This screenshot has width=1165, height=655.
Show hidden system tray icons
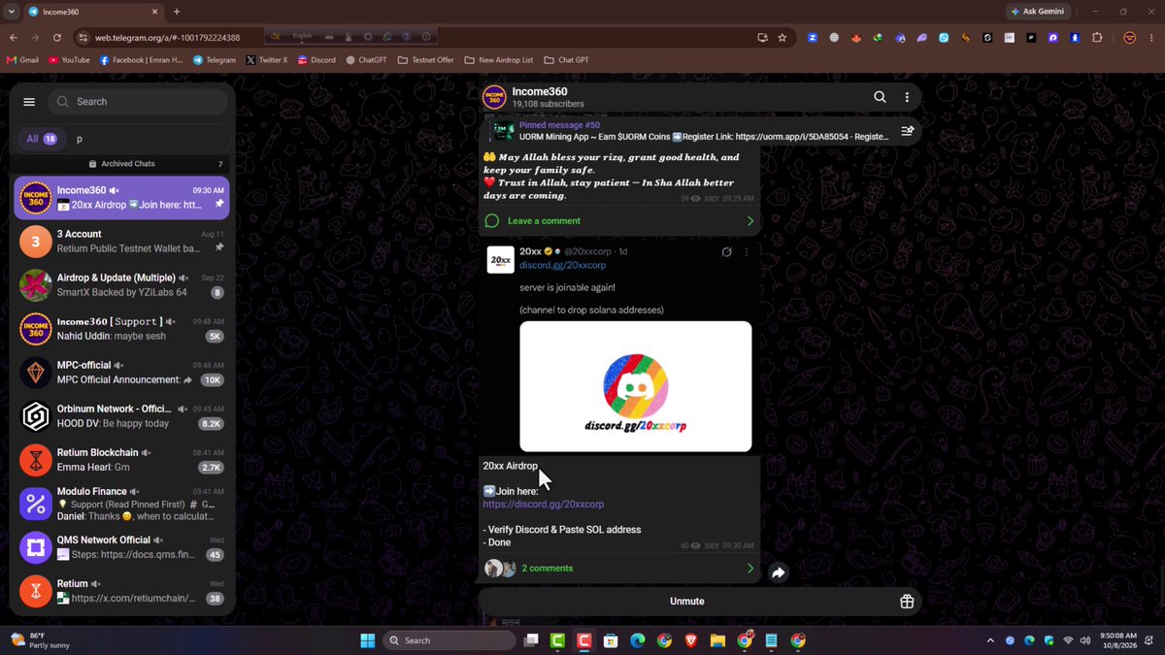click(990, 640)
